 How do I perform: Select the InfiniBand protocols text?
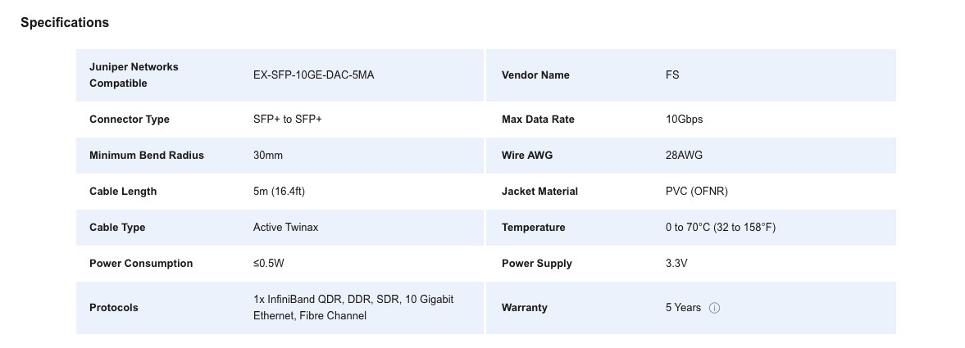[x=353, y=308]
